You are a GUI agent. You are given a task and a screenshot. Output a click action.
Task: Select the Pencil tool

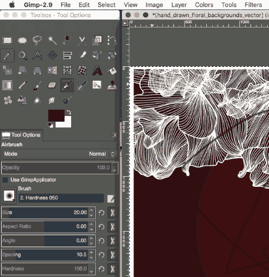[22, 85]
